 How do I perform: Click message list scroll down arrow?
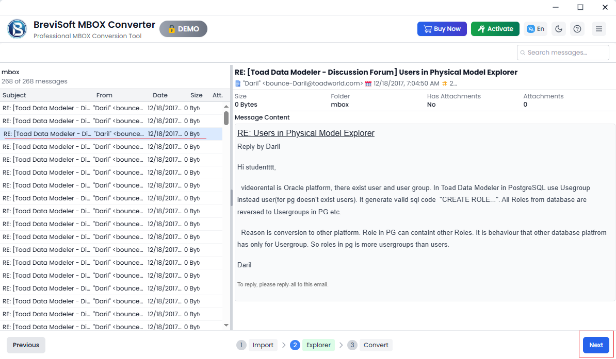click(x=226, y=325)
